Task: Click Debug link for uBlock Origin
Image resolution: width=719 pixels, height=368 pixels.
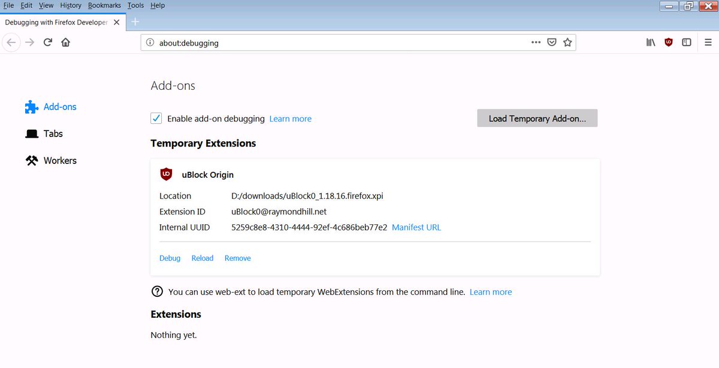Action: pos(170,258)
